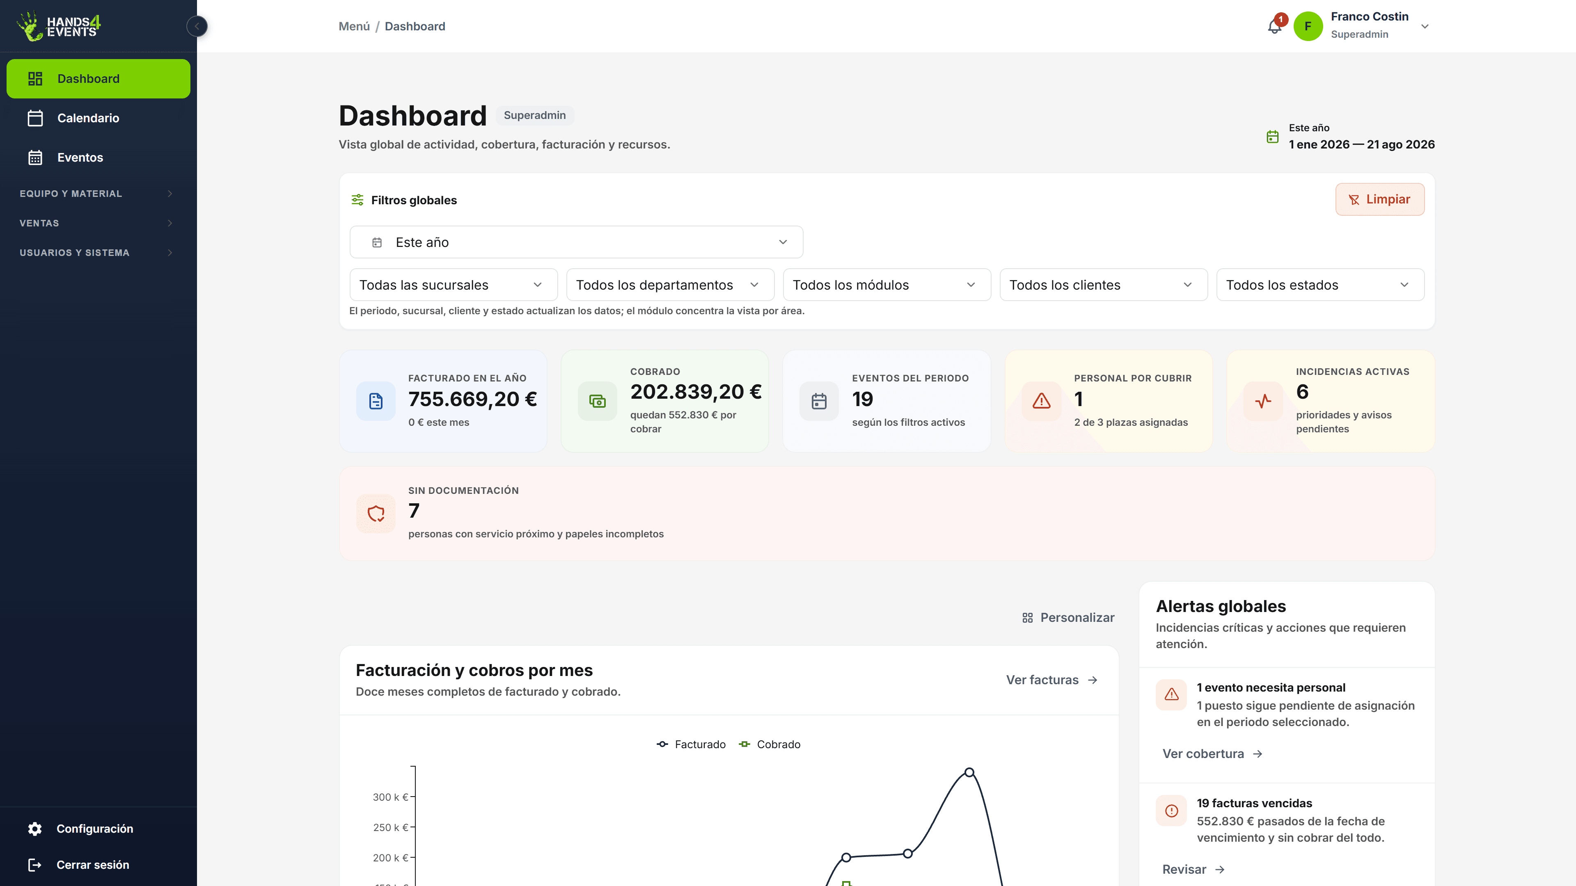This screenshot has width=1576, height=886.
Task: Click the Alertas globales heading
Action: pyautogui.click(x=1221, y=607)
